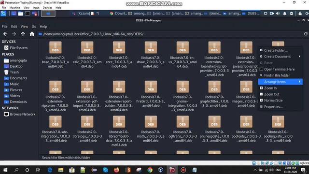
Task: Open the home folder icon
Action: click(32, 34)
